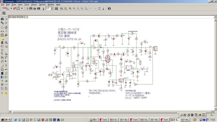Image resolution: width=217 pixels, height=122 pixels.
Task: Select the Show (eye) tool
Action: point(6,19)
